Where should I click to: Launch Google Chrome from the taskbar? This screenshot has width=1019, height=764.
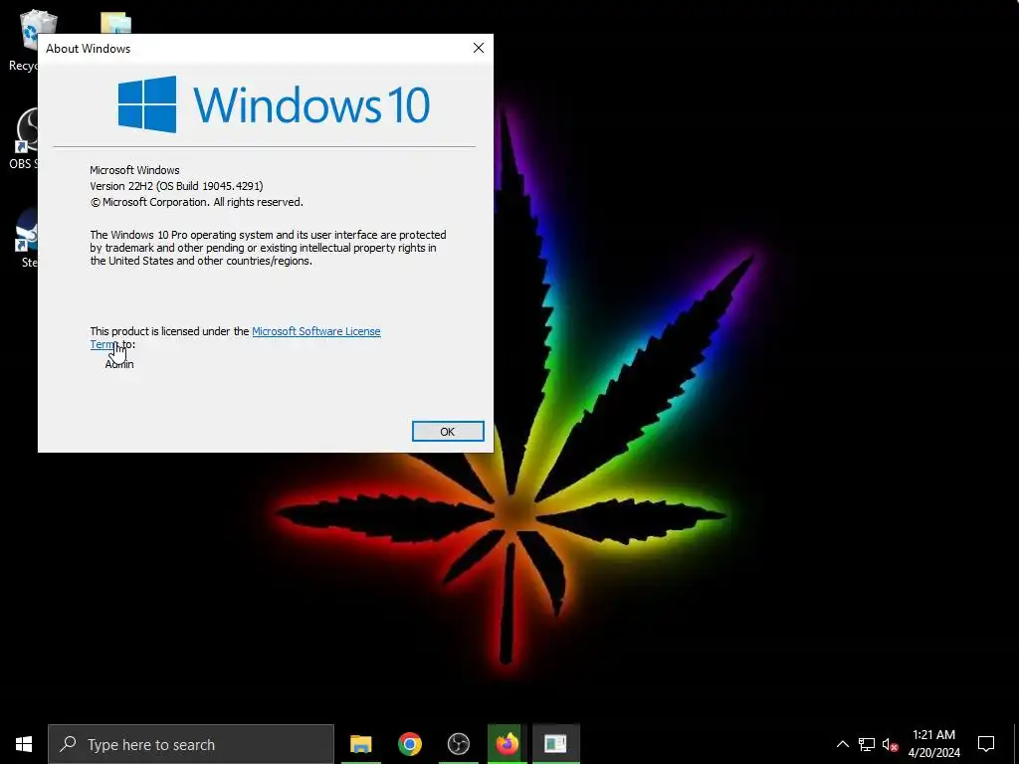tap(409, 744)
